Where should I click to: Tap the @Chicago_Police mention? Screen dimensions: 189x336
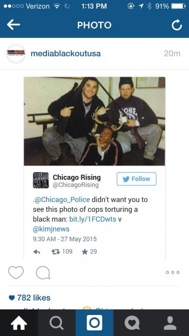click(61, 200)
